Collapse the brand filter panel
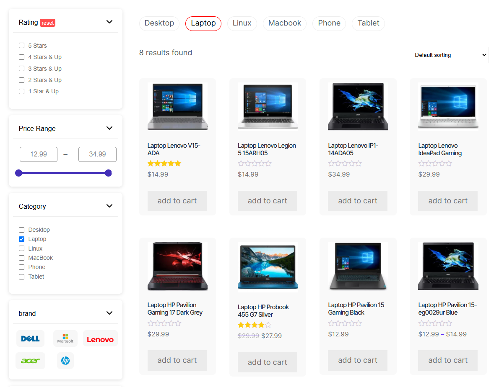The image size is (499, 387). click(109, 313)
